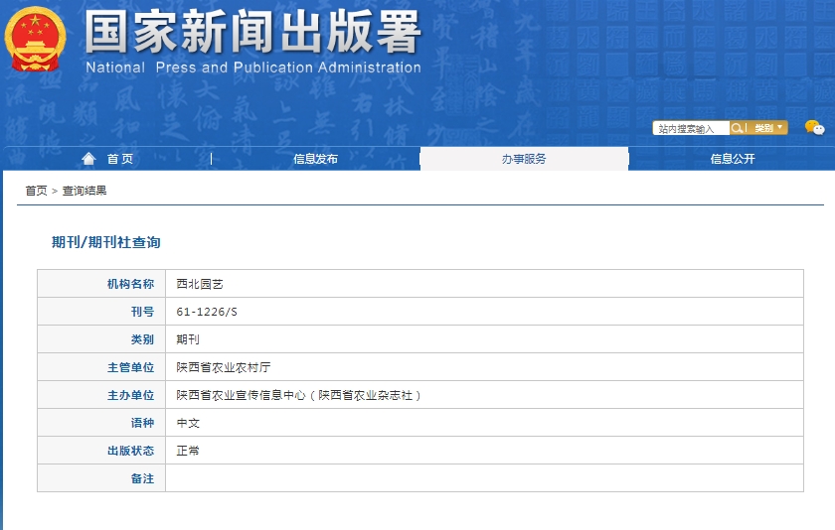The image size is (835, 530).
Task: Open the WeChat chat bubble icon
Action: click(813, 127)
